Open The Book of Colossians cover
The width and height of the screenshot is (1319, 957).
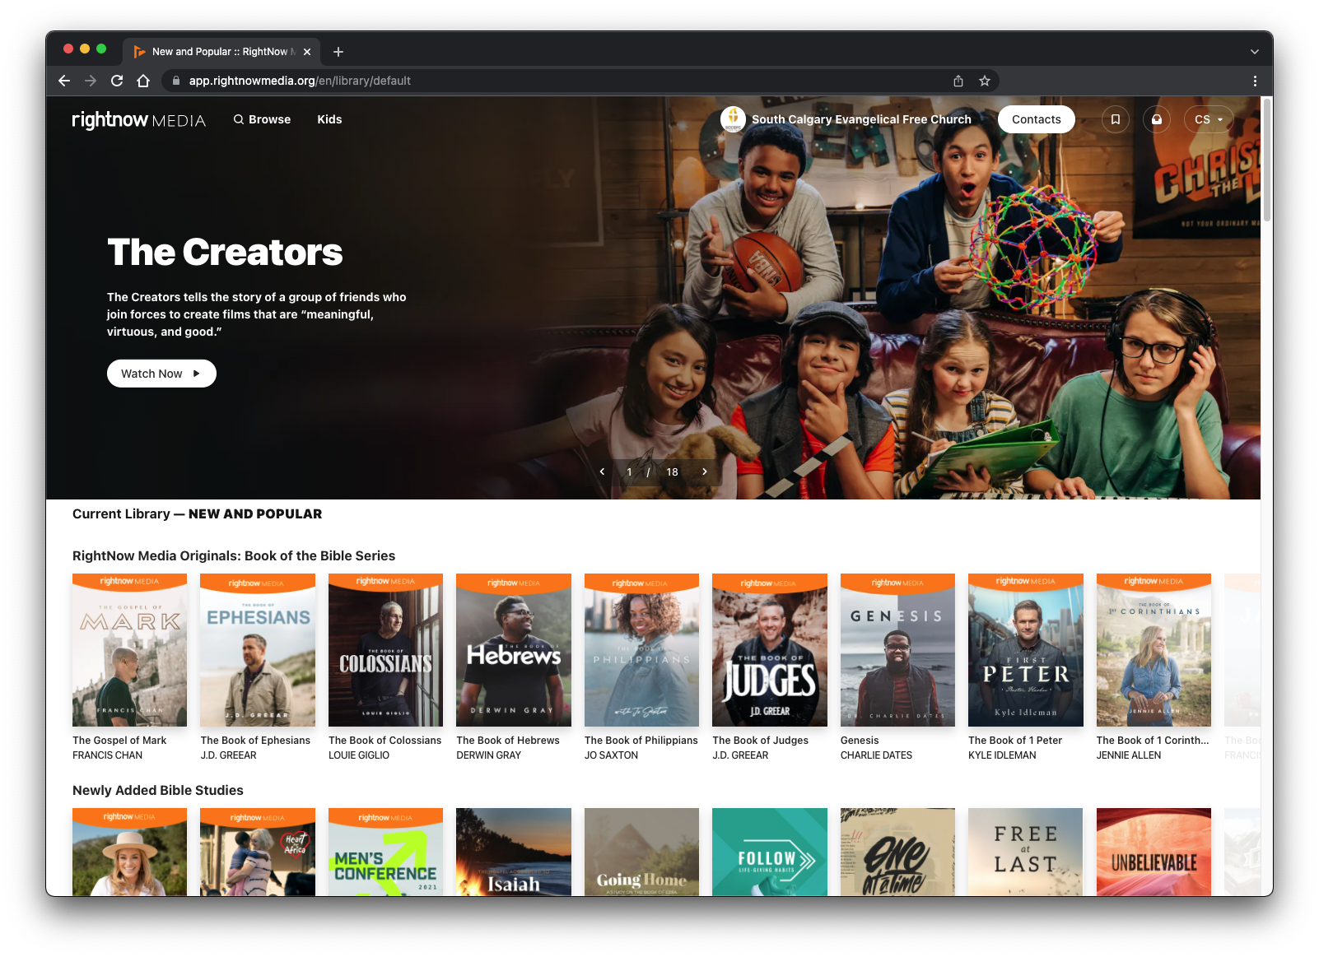[x=385, y=650]
